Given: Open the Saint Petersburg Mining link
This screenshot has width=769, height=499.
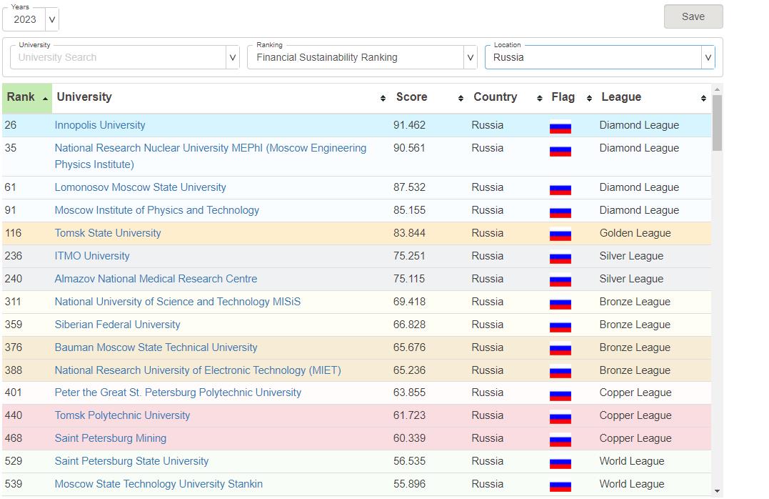Looking at the screenshot, I should (110, 438).
